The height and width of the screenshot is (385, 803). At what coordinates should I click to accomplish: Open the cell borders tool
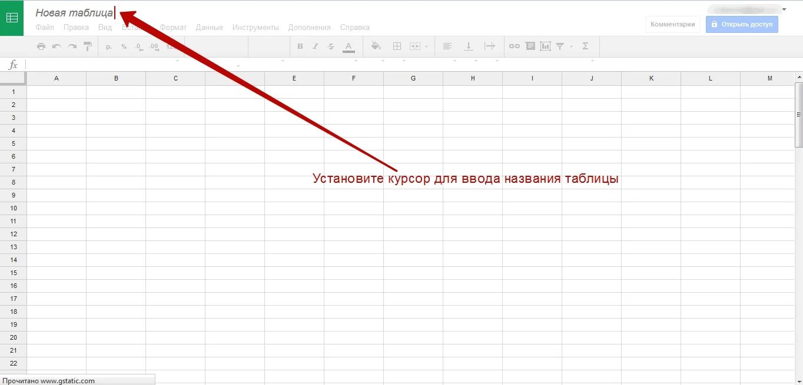tap(397, 46)
